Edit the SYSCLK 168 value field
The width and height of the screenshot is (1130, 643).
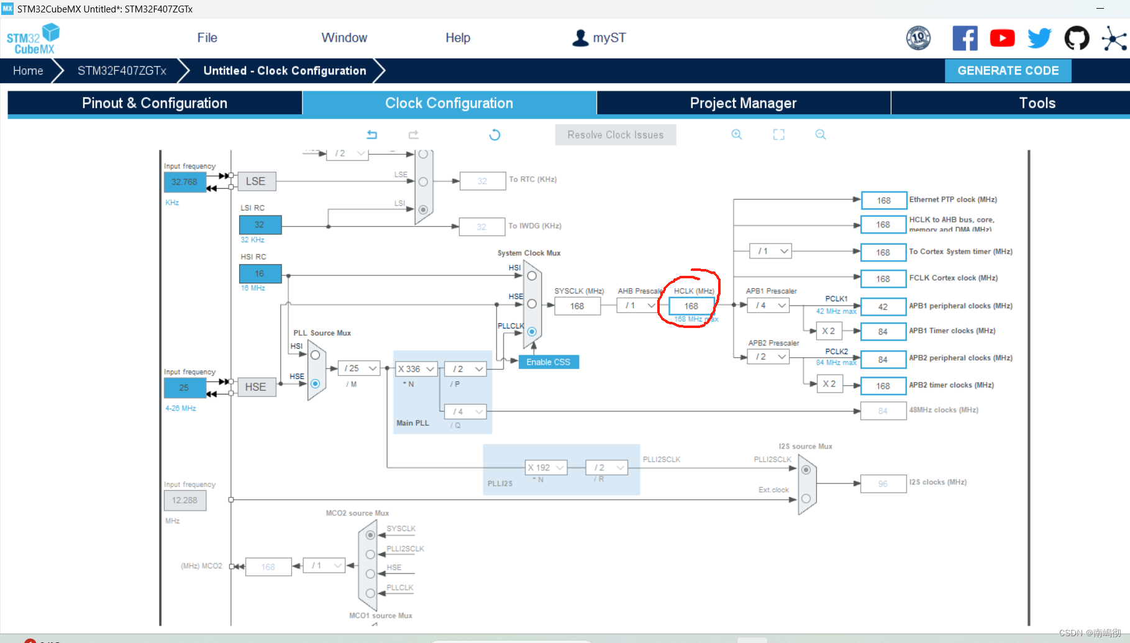tap(577, 306)
